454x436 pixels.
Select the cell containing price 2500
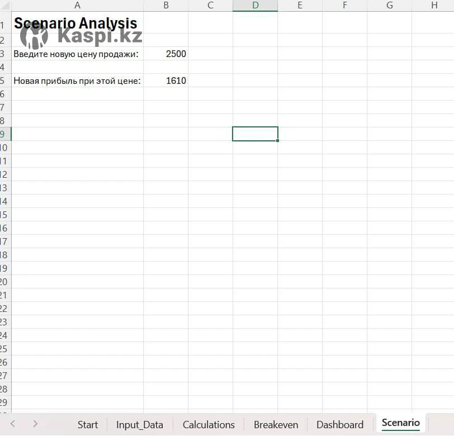(166, 54)
